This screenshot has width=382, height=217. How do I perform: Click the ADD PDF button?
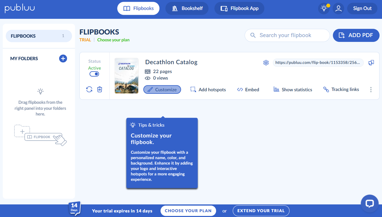pos(356,35)
